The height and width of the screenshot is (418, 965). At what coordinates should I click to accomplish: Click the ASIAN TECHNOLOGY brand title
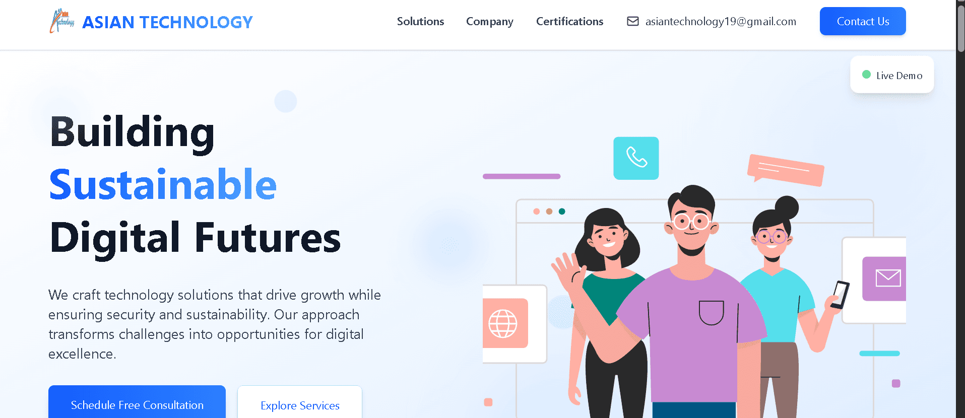[x=167, y=22]
